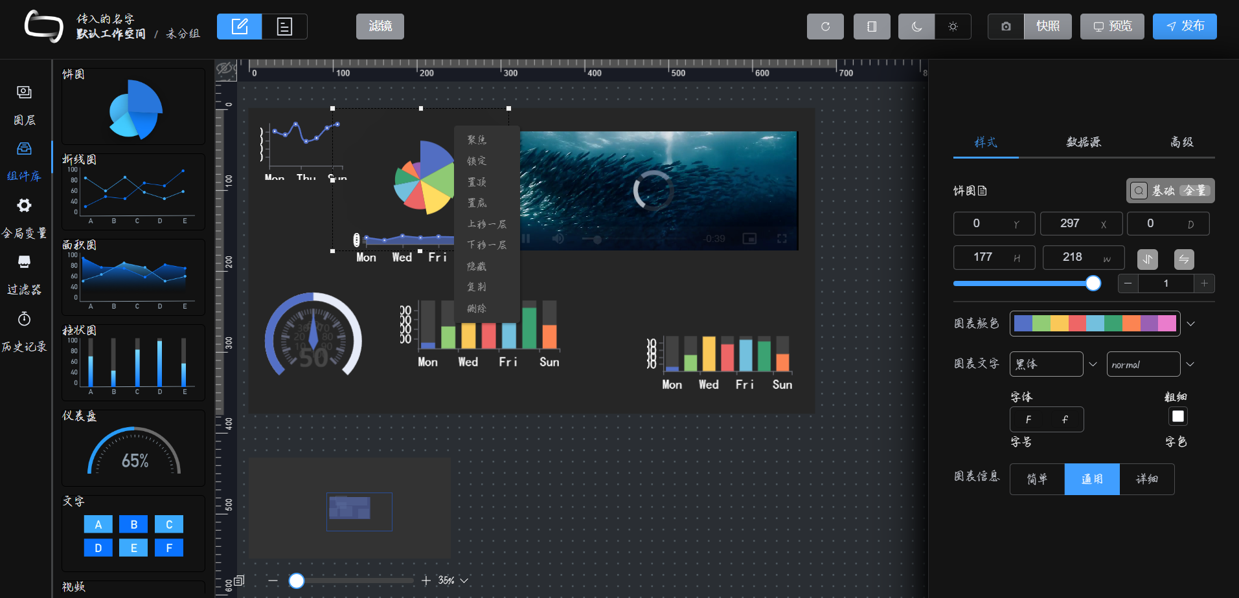Screen dimensions: 1239x598
Task: Choose 复制 from context menu
Action: (486, 287)
